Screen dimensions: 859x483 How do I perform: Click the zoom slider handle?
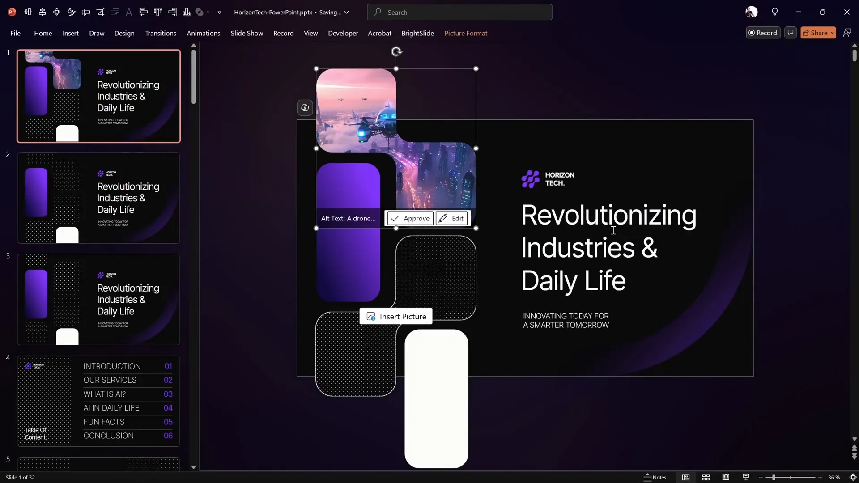tap(774, 477)
